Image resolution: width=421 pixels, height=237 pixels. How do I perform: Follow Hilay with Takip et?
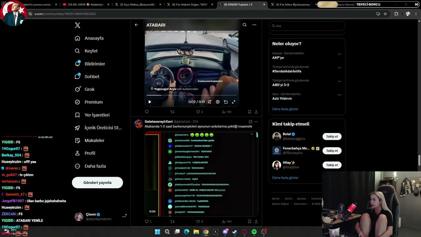[332, 165]
